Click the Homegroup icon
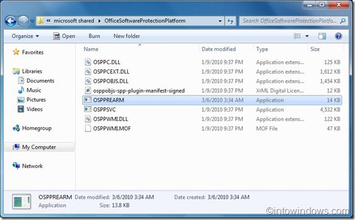This screenshot has width=355, height=220. 16,128
